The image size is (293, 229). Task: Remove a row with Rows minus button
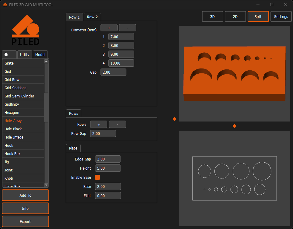tap(118, 124)
